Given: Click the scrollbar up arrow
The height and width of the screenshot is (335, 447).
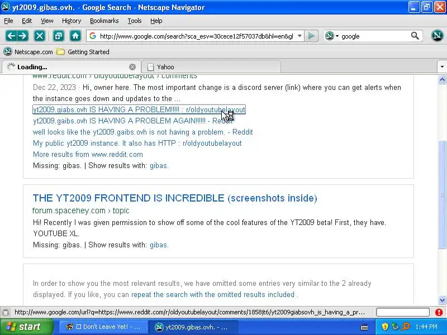Looking at the screenshot, I should (x=442, y=80).
